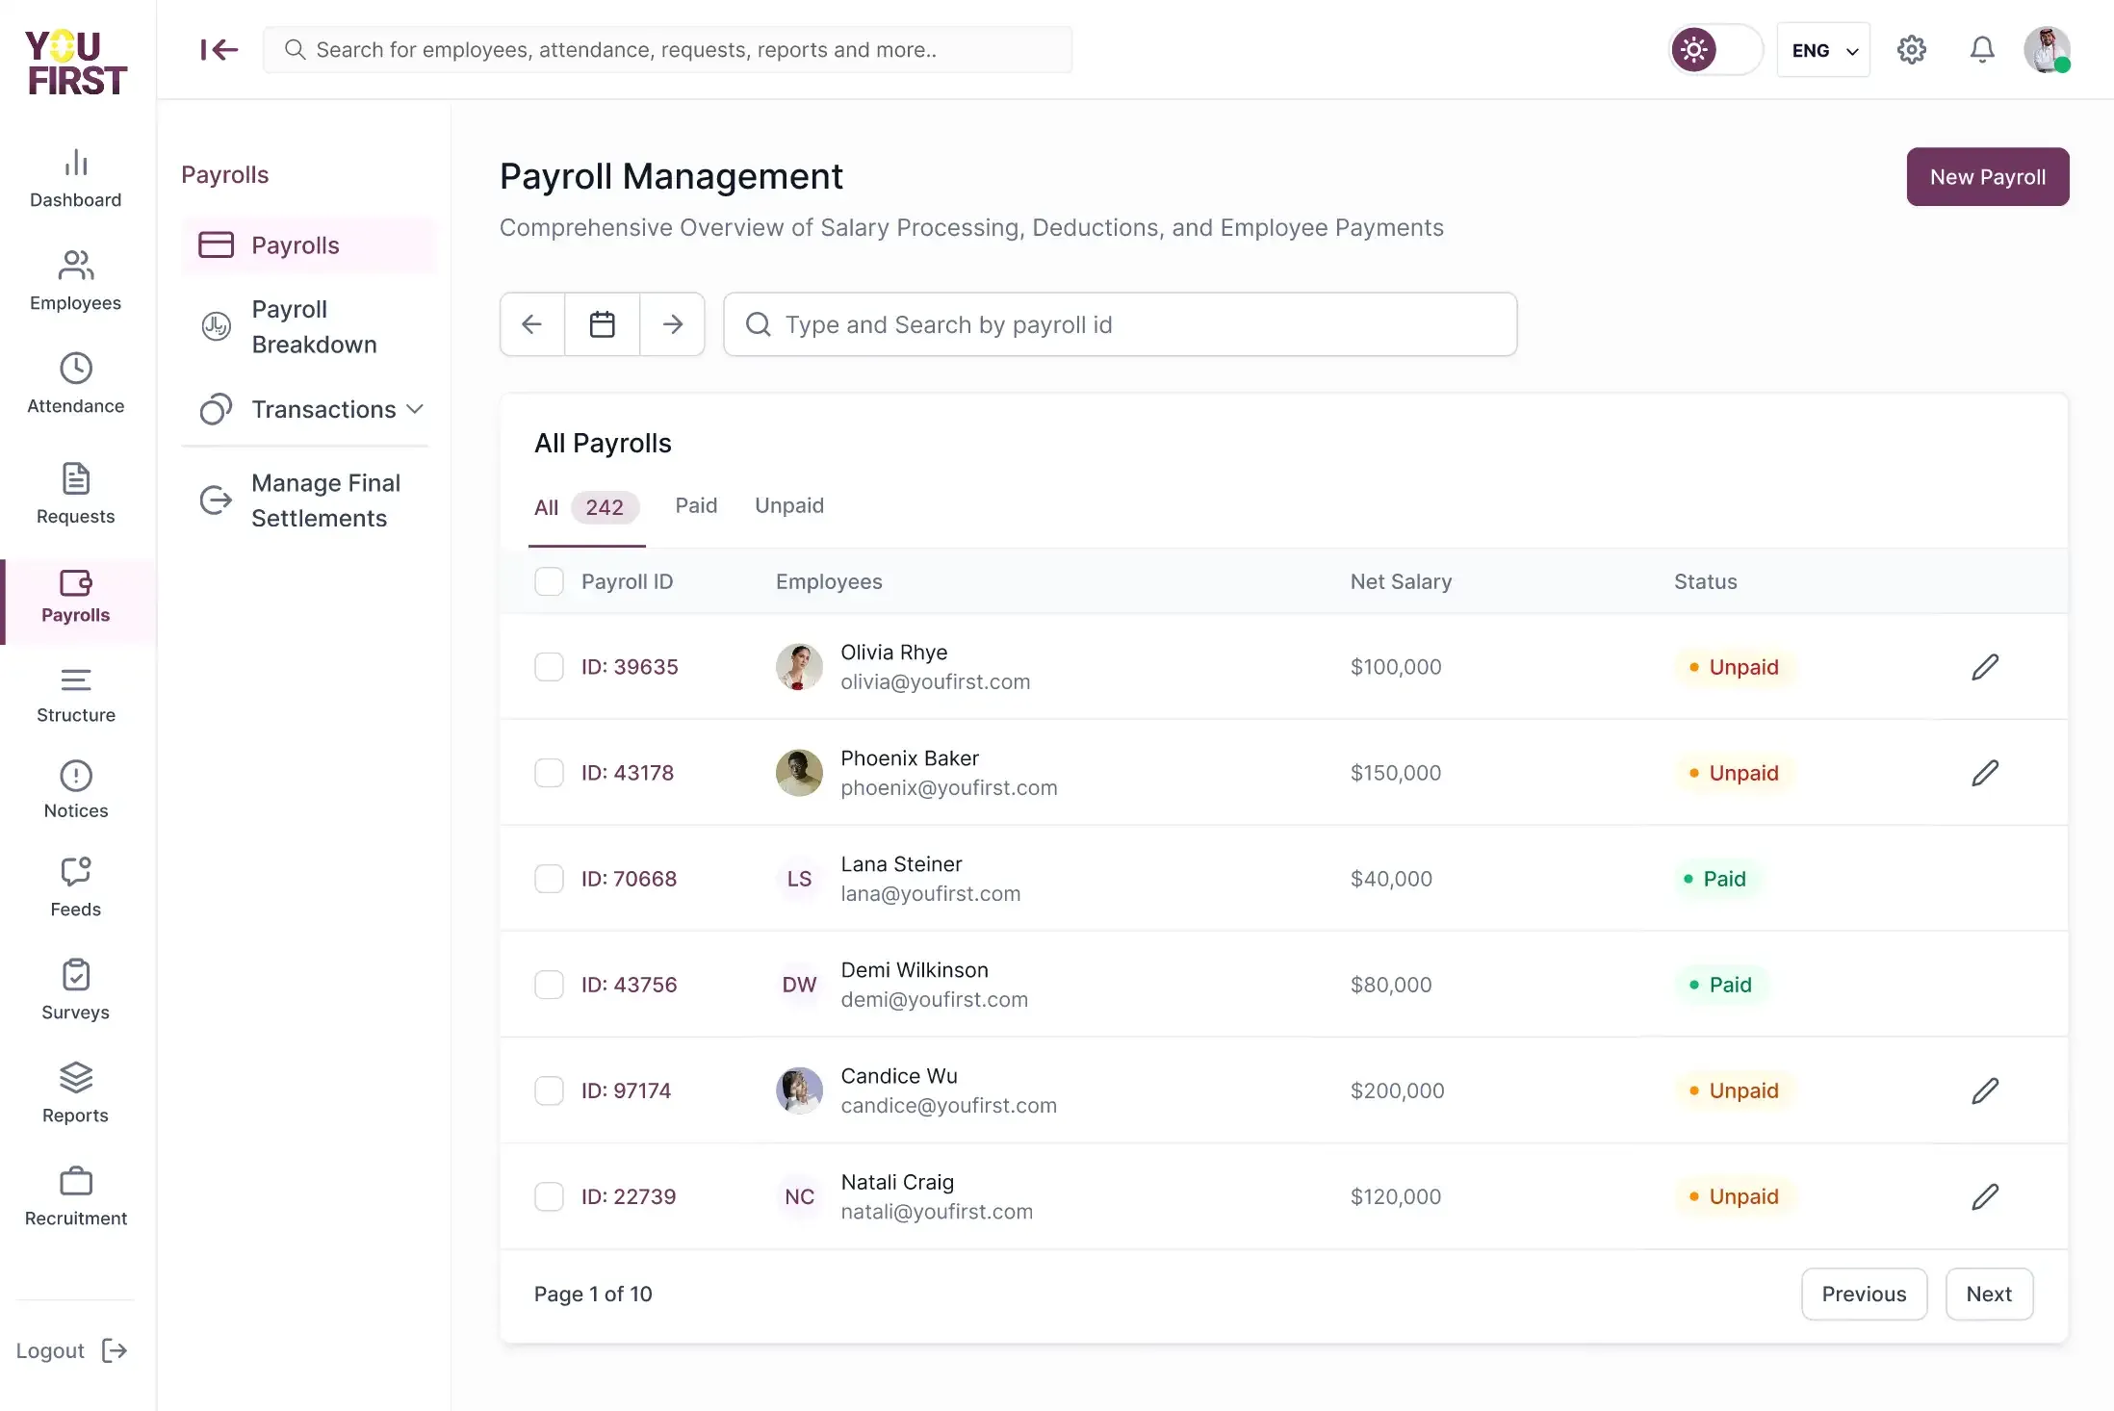2114x1411 pixels.
Task: Check payroll ID: 22739 checkbox
Action: click(549, 1196)
